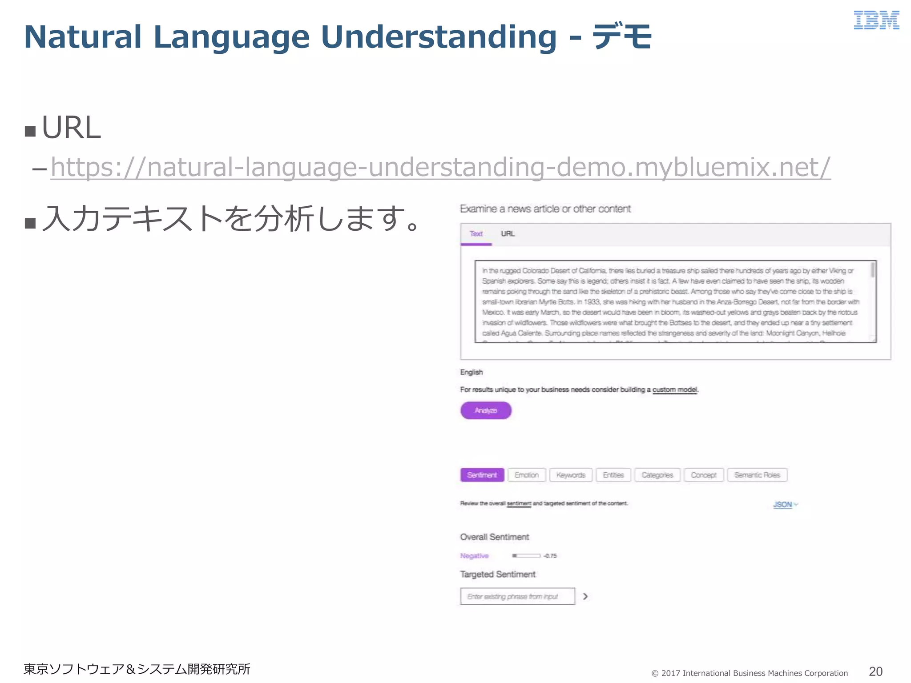The image size is (911, 683).
Task: Expand the JSON dropdown
Action: 786,505
